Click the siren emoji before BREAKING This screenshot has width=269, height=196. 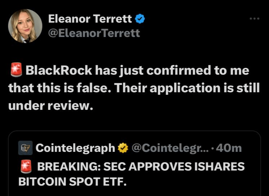point(26,167)
